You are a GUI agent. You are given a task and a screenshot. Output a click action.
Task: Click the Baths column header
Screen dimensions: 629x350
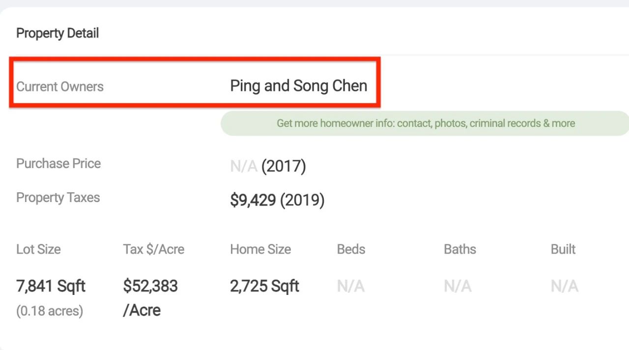(x=460, y=249)
